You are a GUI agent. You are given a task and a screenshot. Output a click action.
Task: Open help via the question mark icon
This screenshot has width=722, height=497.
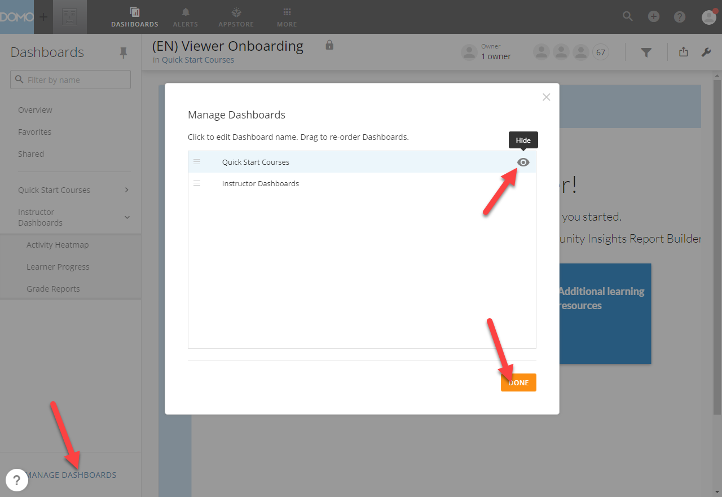tap(679, 16)
